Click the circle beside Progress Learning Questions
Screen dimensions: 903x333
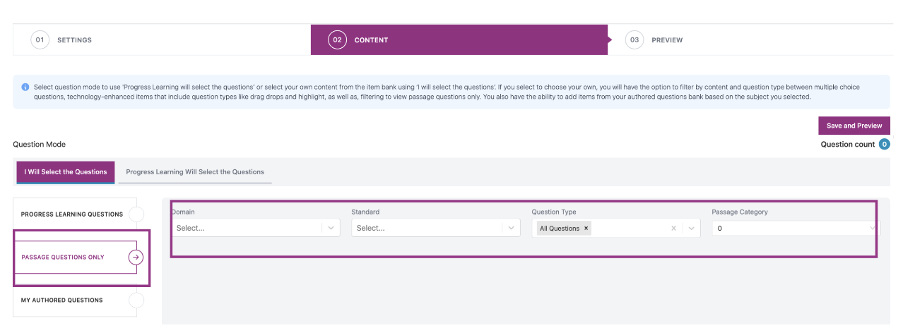pyautogui.click(x=136, y=214)
